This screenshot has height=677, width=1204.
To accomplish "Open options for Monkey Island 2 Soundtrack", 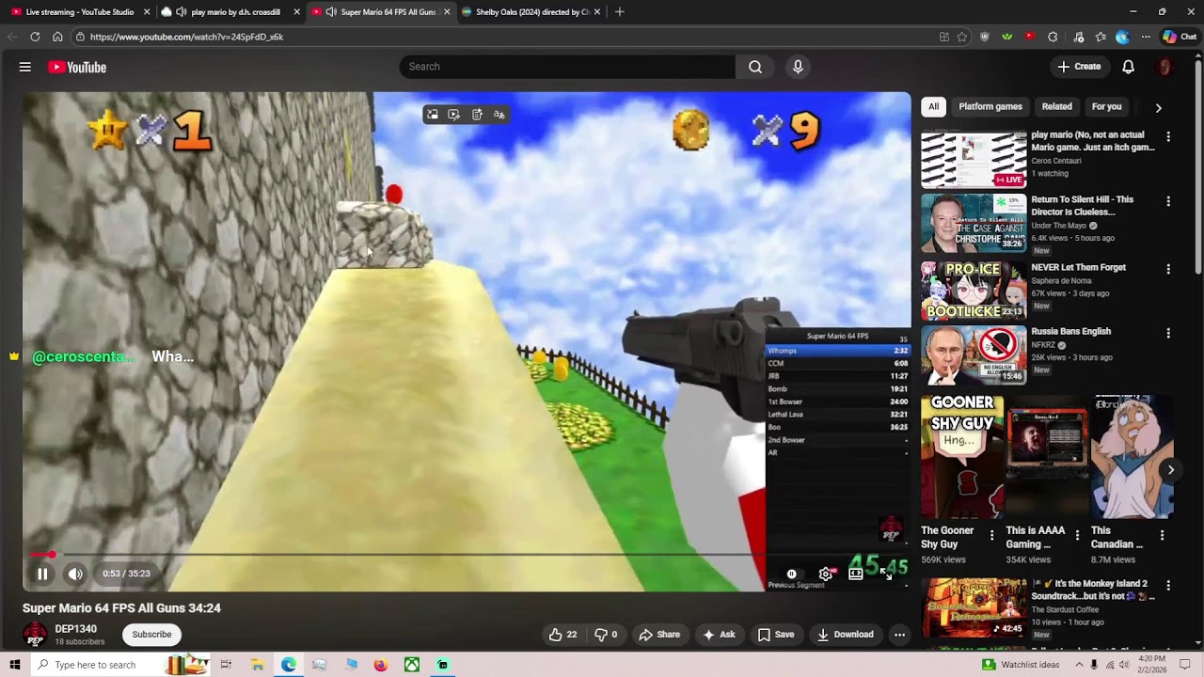I will coord(1168,586).
